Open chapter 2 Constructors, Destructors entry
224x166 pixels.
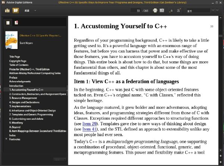click(x=37, y=94)
